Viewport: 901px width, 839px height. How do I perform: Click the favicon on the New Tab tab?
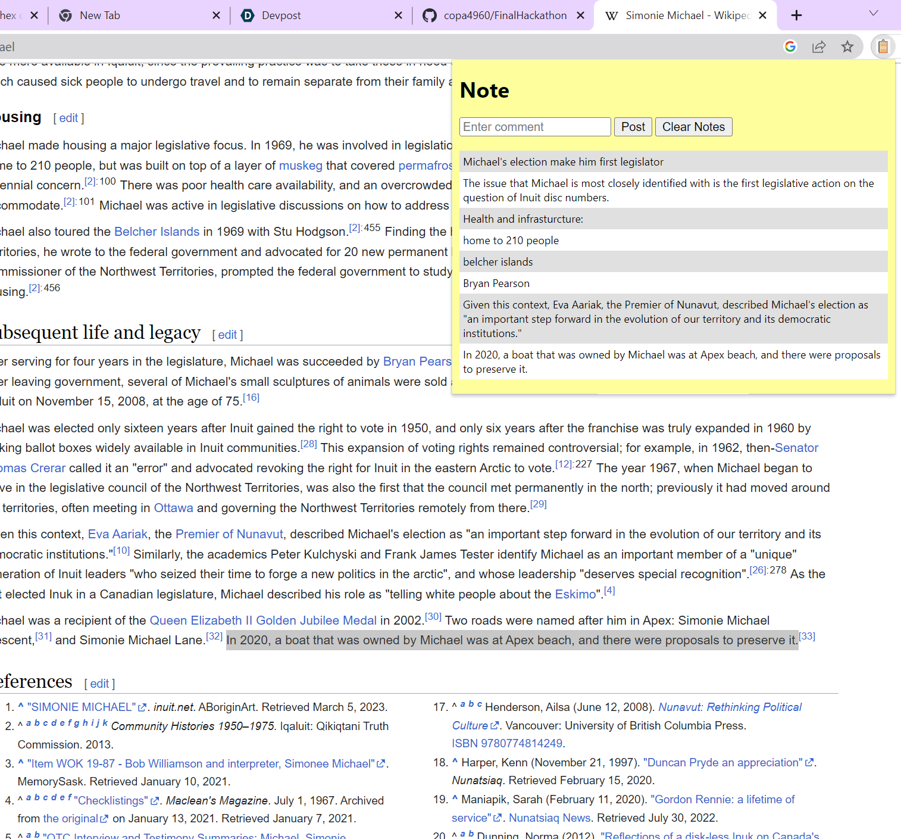pos(65,15)
